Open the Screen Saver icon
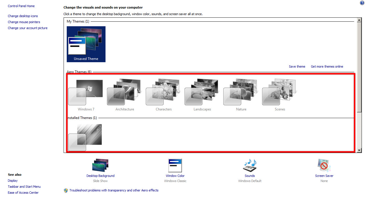 pos(324,165)
